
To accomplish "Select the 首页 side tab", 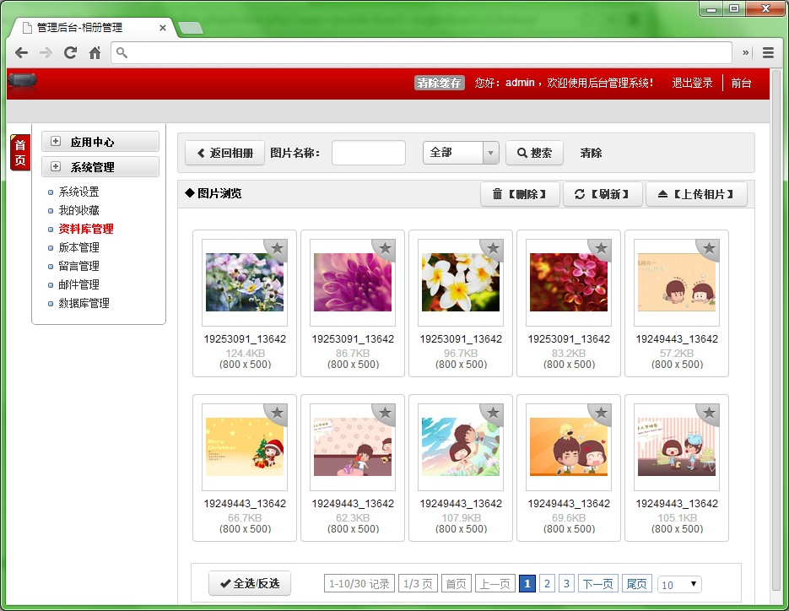I will click(x=20, y=153).
